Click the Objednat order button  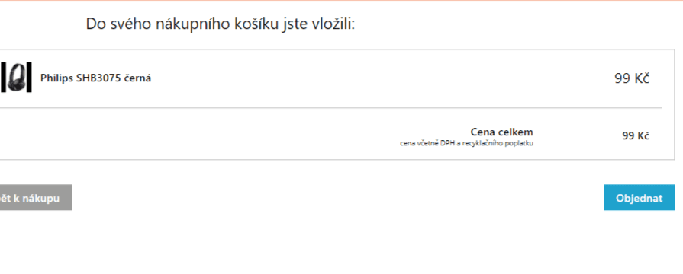point(639,198)
